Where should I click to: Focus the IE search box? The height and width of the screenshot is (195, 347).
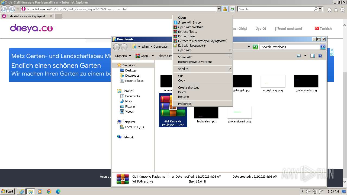tap(275, 9)
